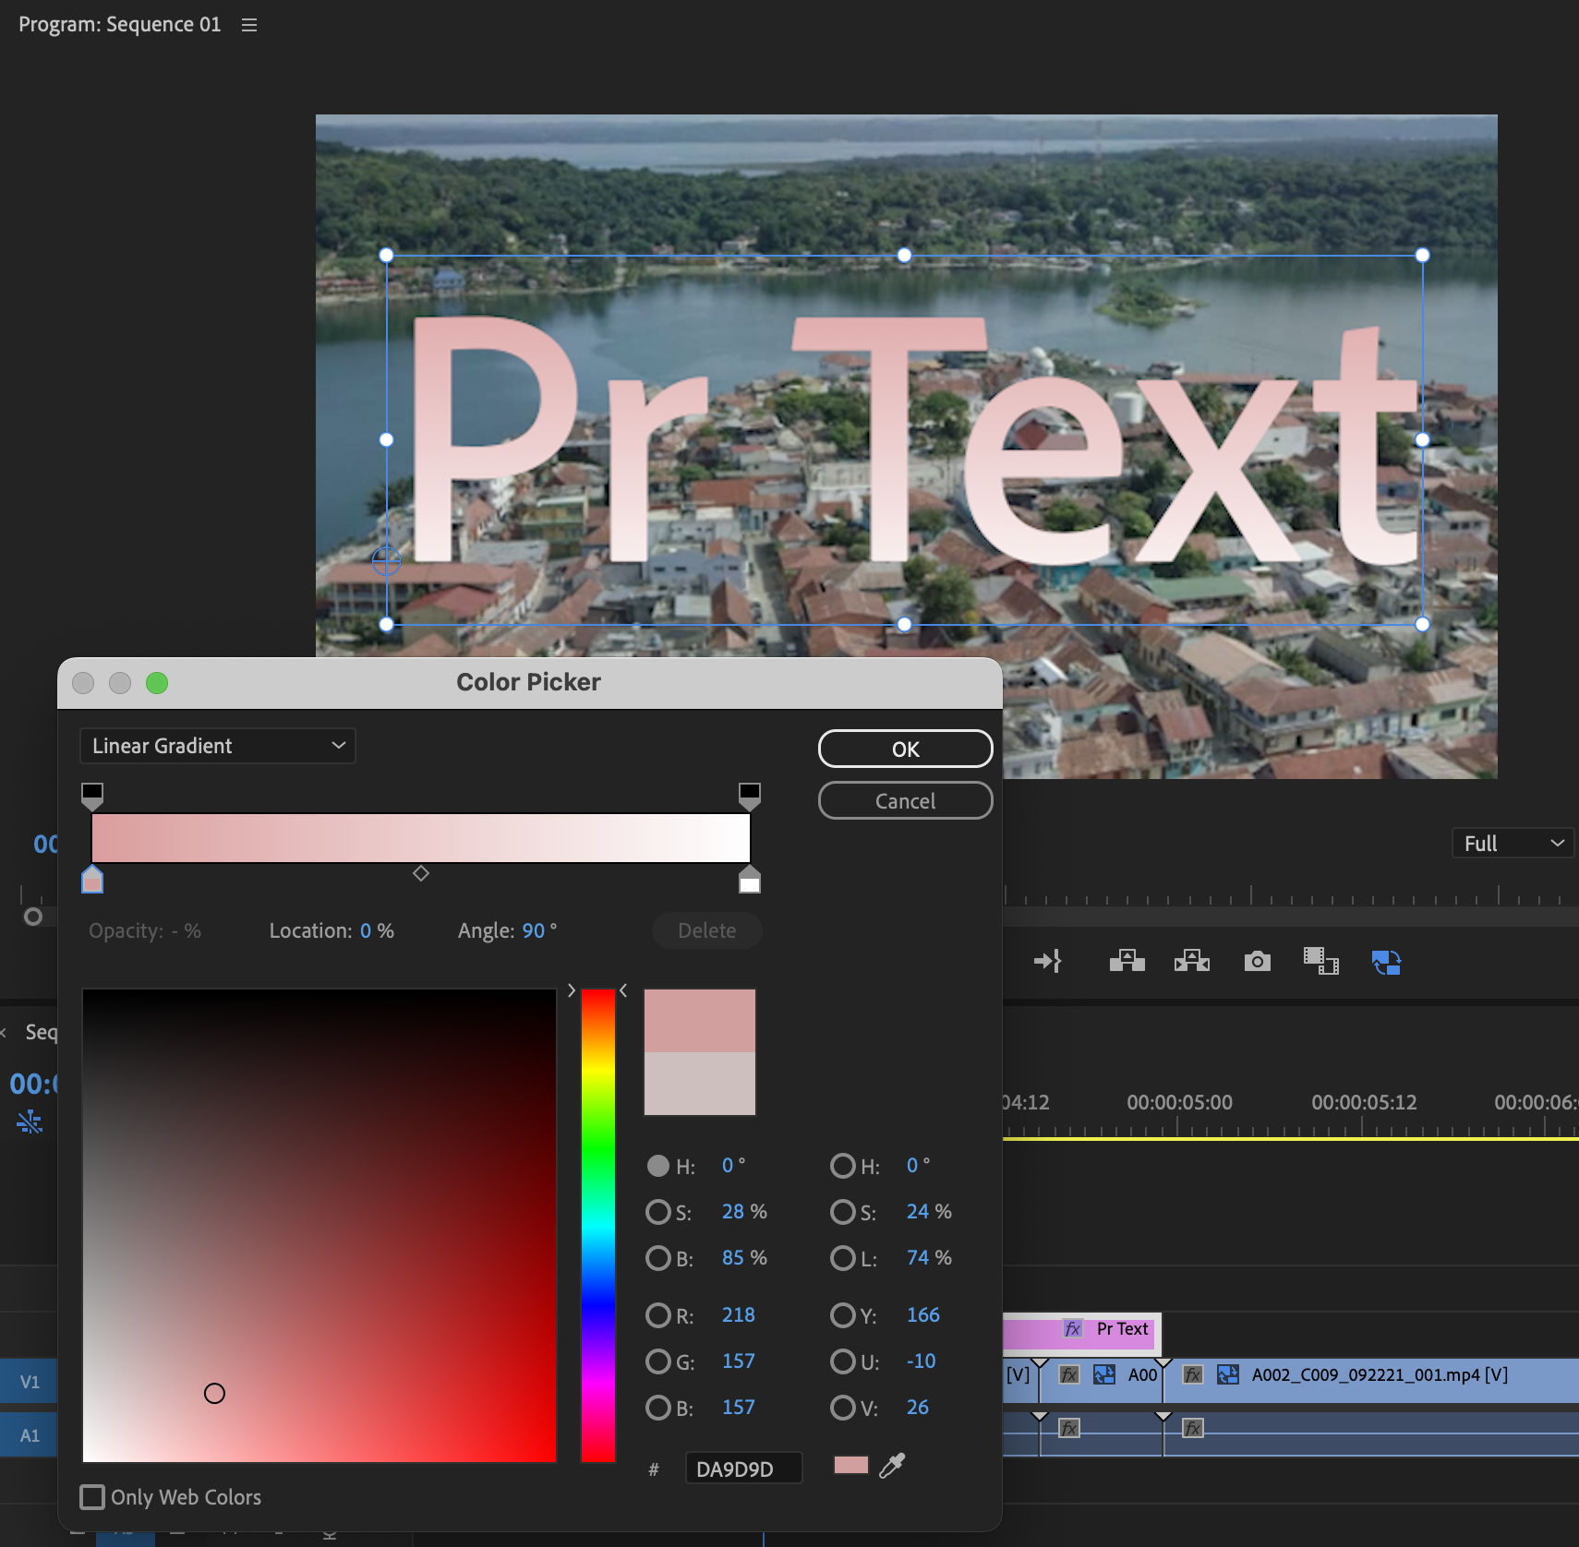Click the Extract button icon
Viewport: 1579px width, 1547px height.
pos(1191,962)
